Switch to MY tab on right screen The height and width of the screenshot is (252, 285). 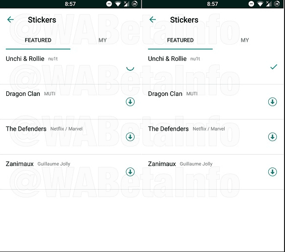pos(245,40)
